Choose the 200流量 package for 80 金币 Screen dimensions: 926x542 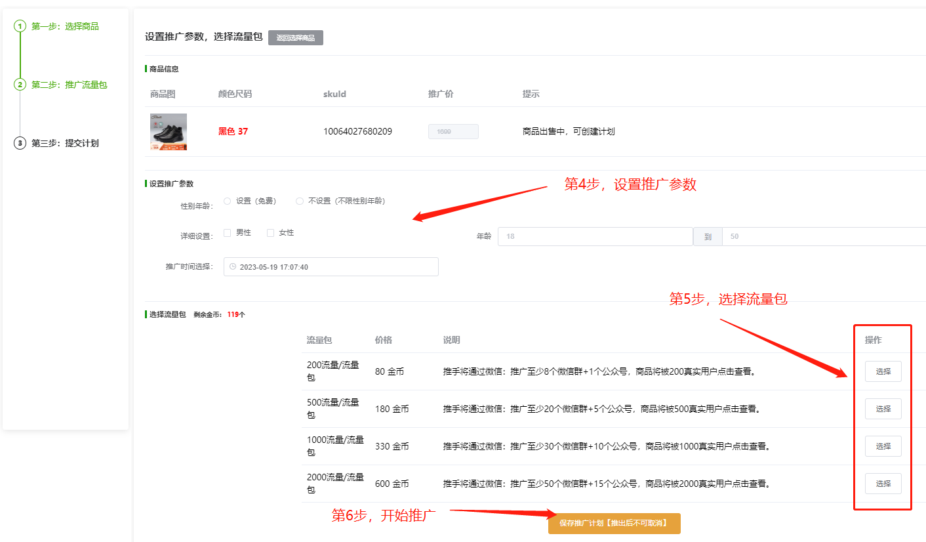(x=883, y=371)
